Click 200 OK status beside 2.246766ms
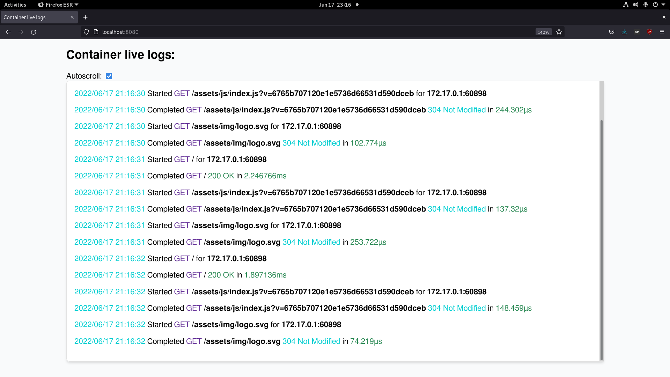This screenshot has height=377, width=670. (221, 176)
